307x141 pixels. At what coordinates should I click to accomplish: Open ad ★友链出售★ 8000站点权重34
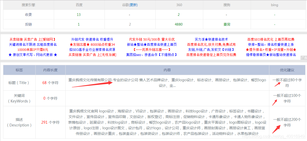(x=92, y=44)
